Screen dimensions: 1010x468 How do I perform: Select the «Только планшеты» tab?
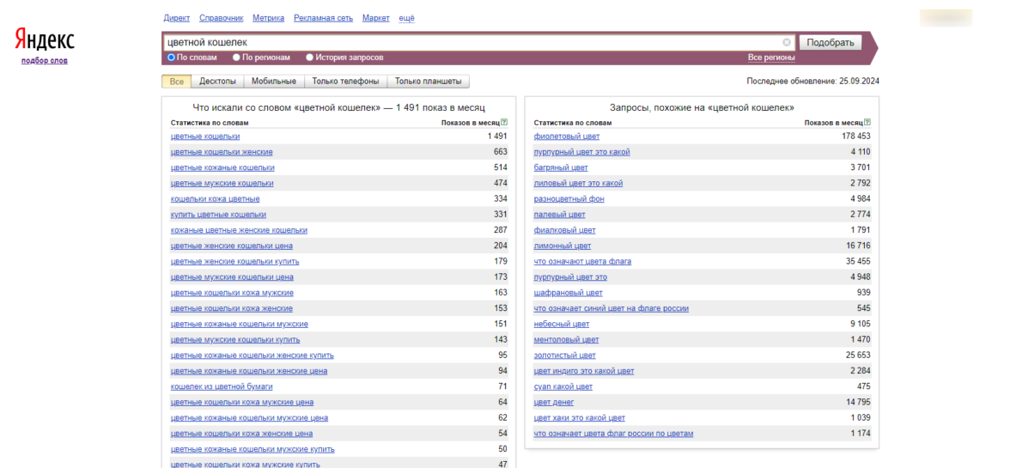(x=429, y=82)
